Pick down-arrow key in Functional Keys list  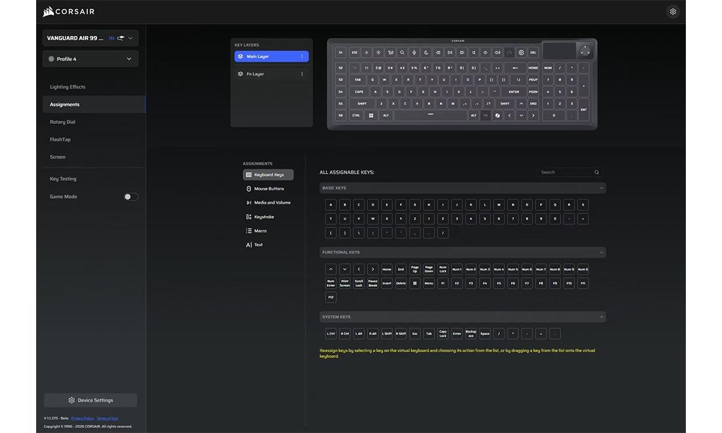click(x=345, y=269)
